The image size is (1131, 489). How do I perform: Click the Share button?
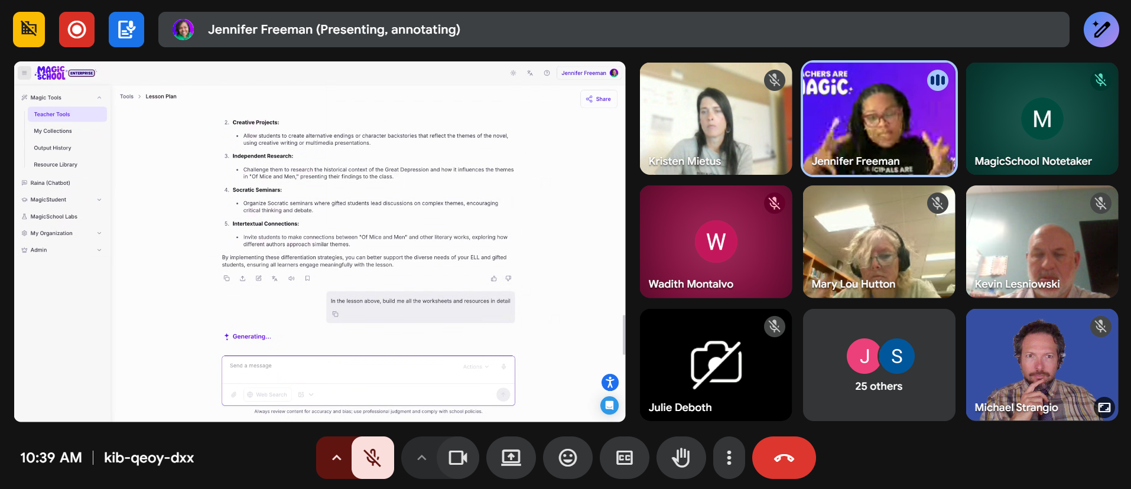click(599, 99)
